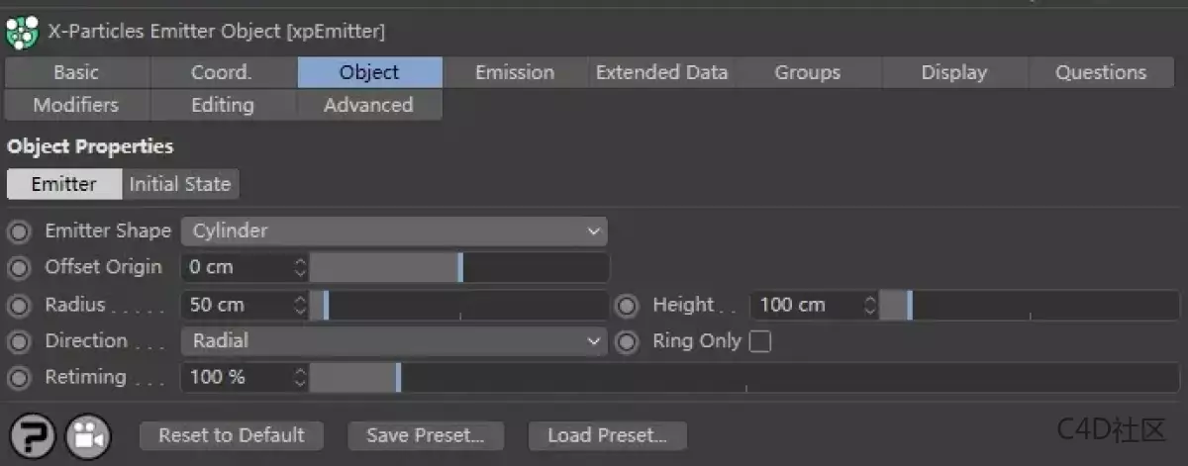Image resolution: width=1188 pixels, height=466 pixels.
Task: Toggle Ring Only keyframe dot
Action: point(627,342)
